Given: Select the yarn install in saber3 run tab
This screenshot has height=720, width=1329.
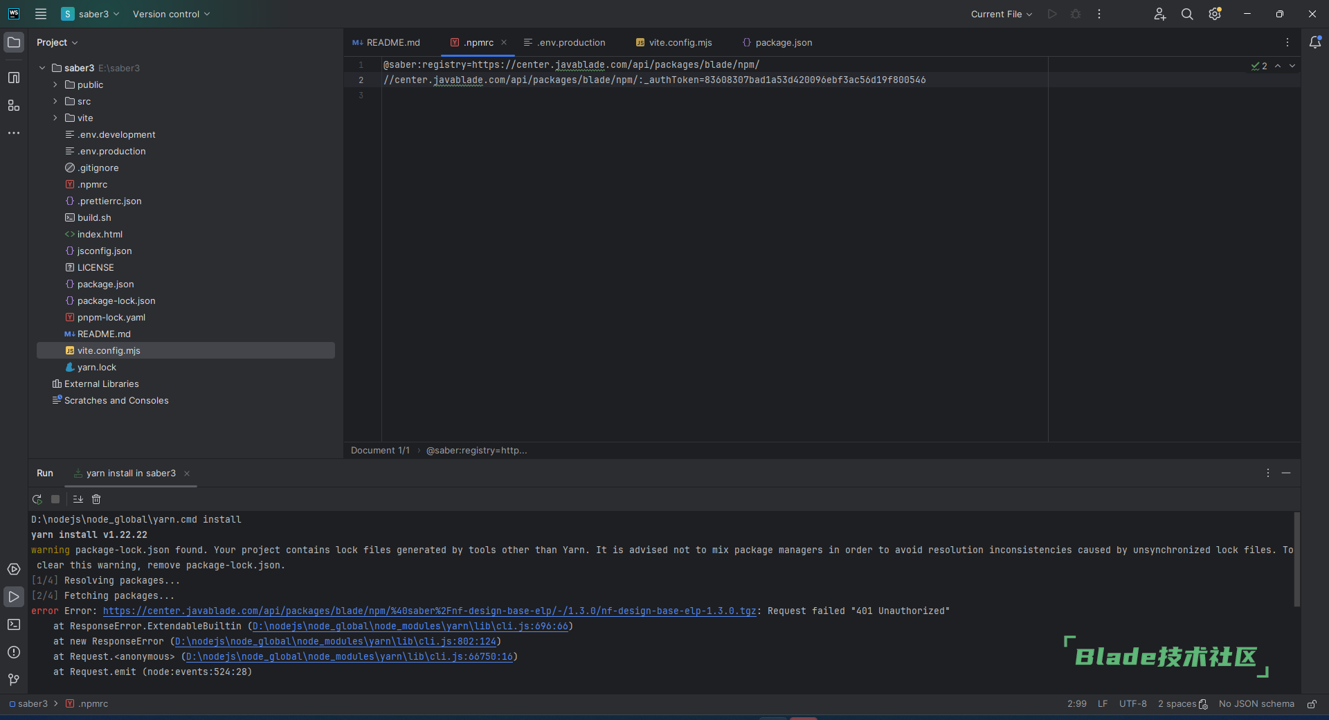Looking at the screenshot, I should (x=131, y=473).
